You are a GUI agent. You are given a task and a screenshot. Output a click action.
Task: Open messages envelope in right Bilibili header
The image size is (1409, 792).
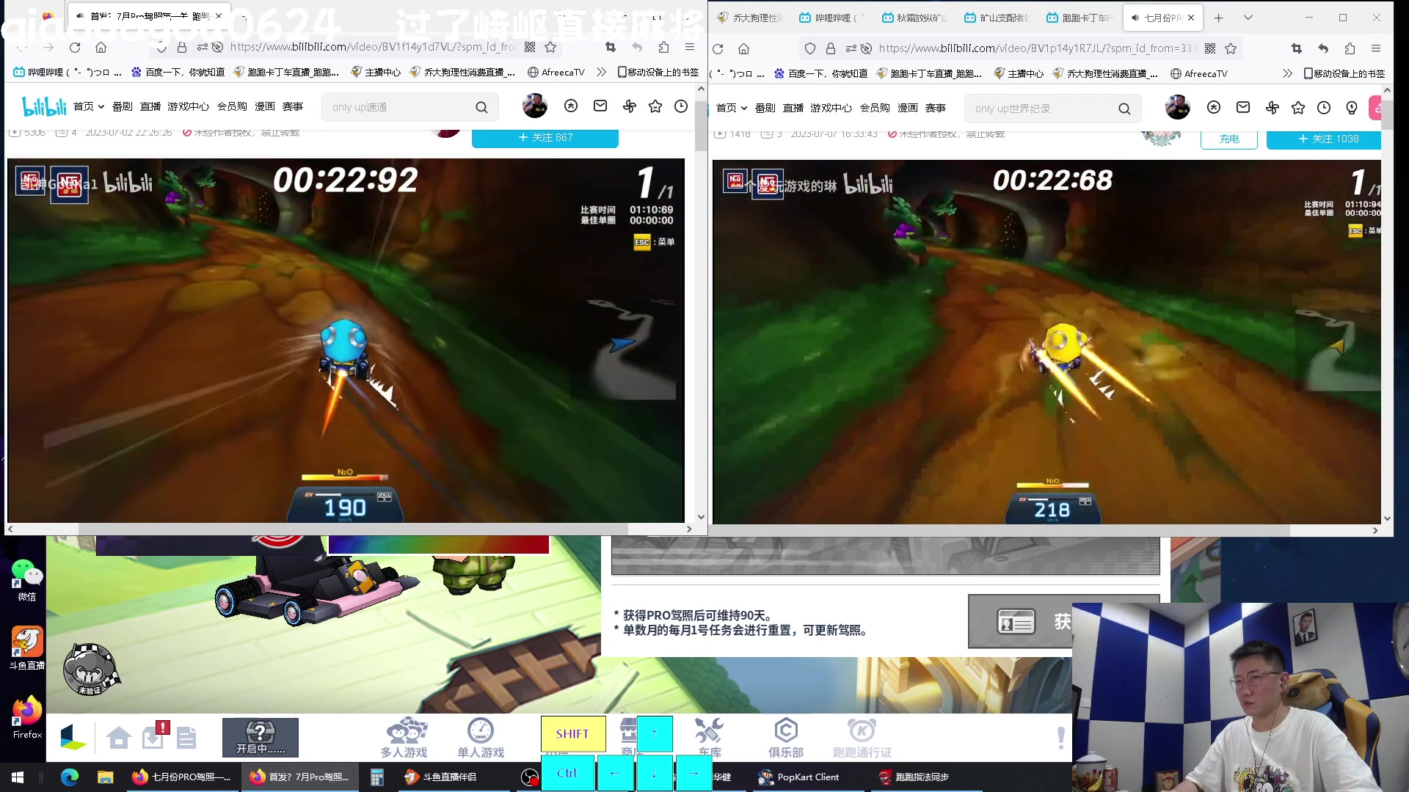coord(1243,108)
